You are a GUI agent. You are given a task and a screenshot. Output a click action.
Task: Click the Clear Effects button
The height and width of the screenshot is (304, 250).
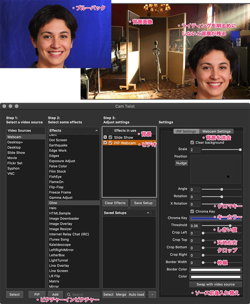click(115, 203)
